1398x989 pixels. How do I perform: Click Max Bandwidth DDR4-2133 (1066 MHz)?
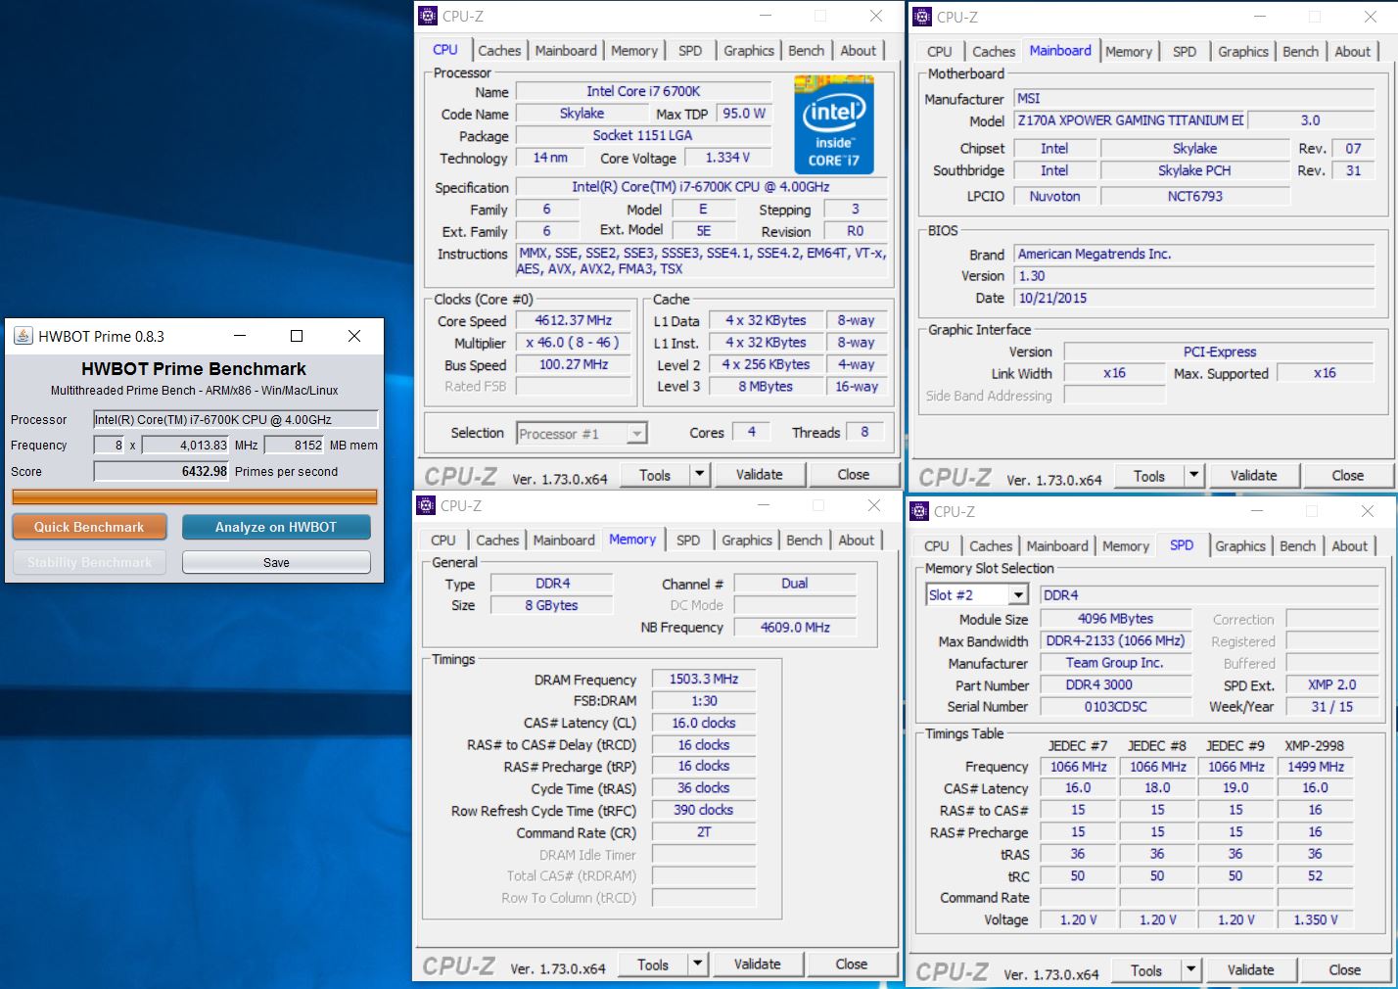1115,640
